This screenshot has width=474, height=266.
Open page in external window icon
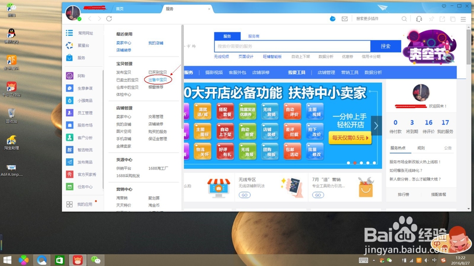click(x=442, y=19)
